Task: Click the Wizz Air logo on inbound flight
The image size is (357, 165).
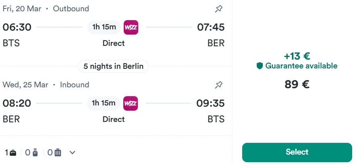Action: point(131,103)
